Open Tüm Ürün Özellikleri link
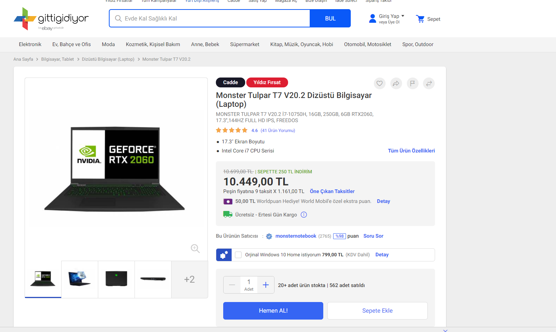The height and width of the screenshot is (332, 556). point(411,151)
